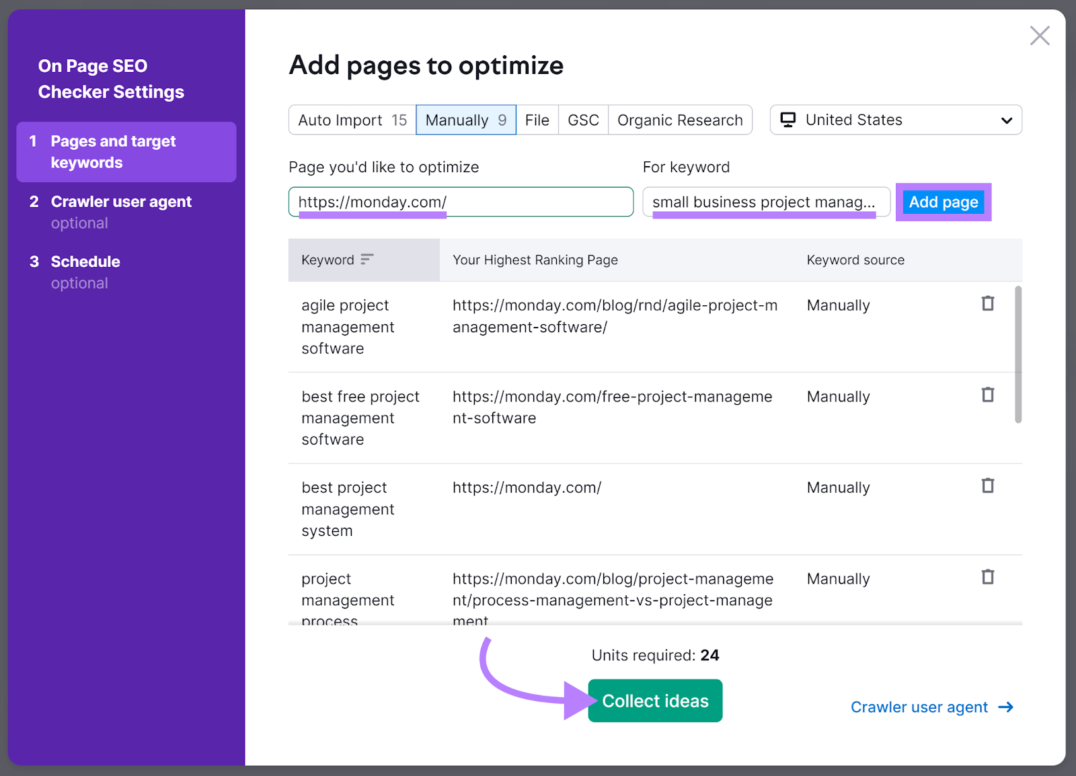1076x776 pixels.
Task: Click the agile project management software keyword
Action: point(348,327)
